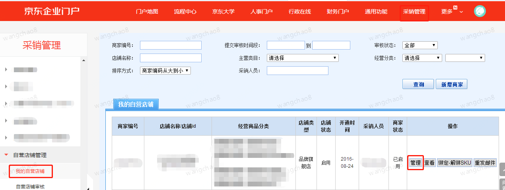
Task: Click the 查询 button
Action: [418, 84]
